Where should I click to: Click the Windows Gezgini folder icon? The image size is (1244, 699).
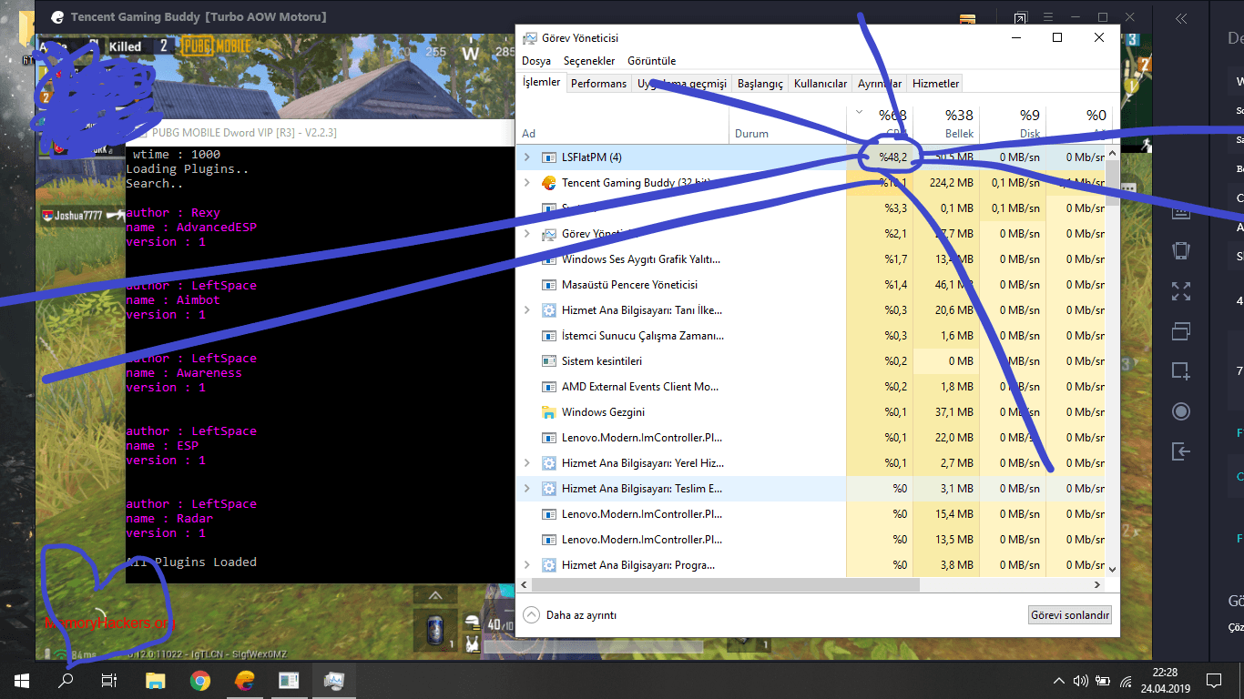tap(548, 412)
